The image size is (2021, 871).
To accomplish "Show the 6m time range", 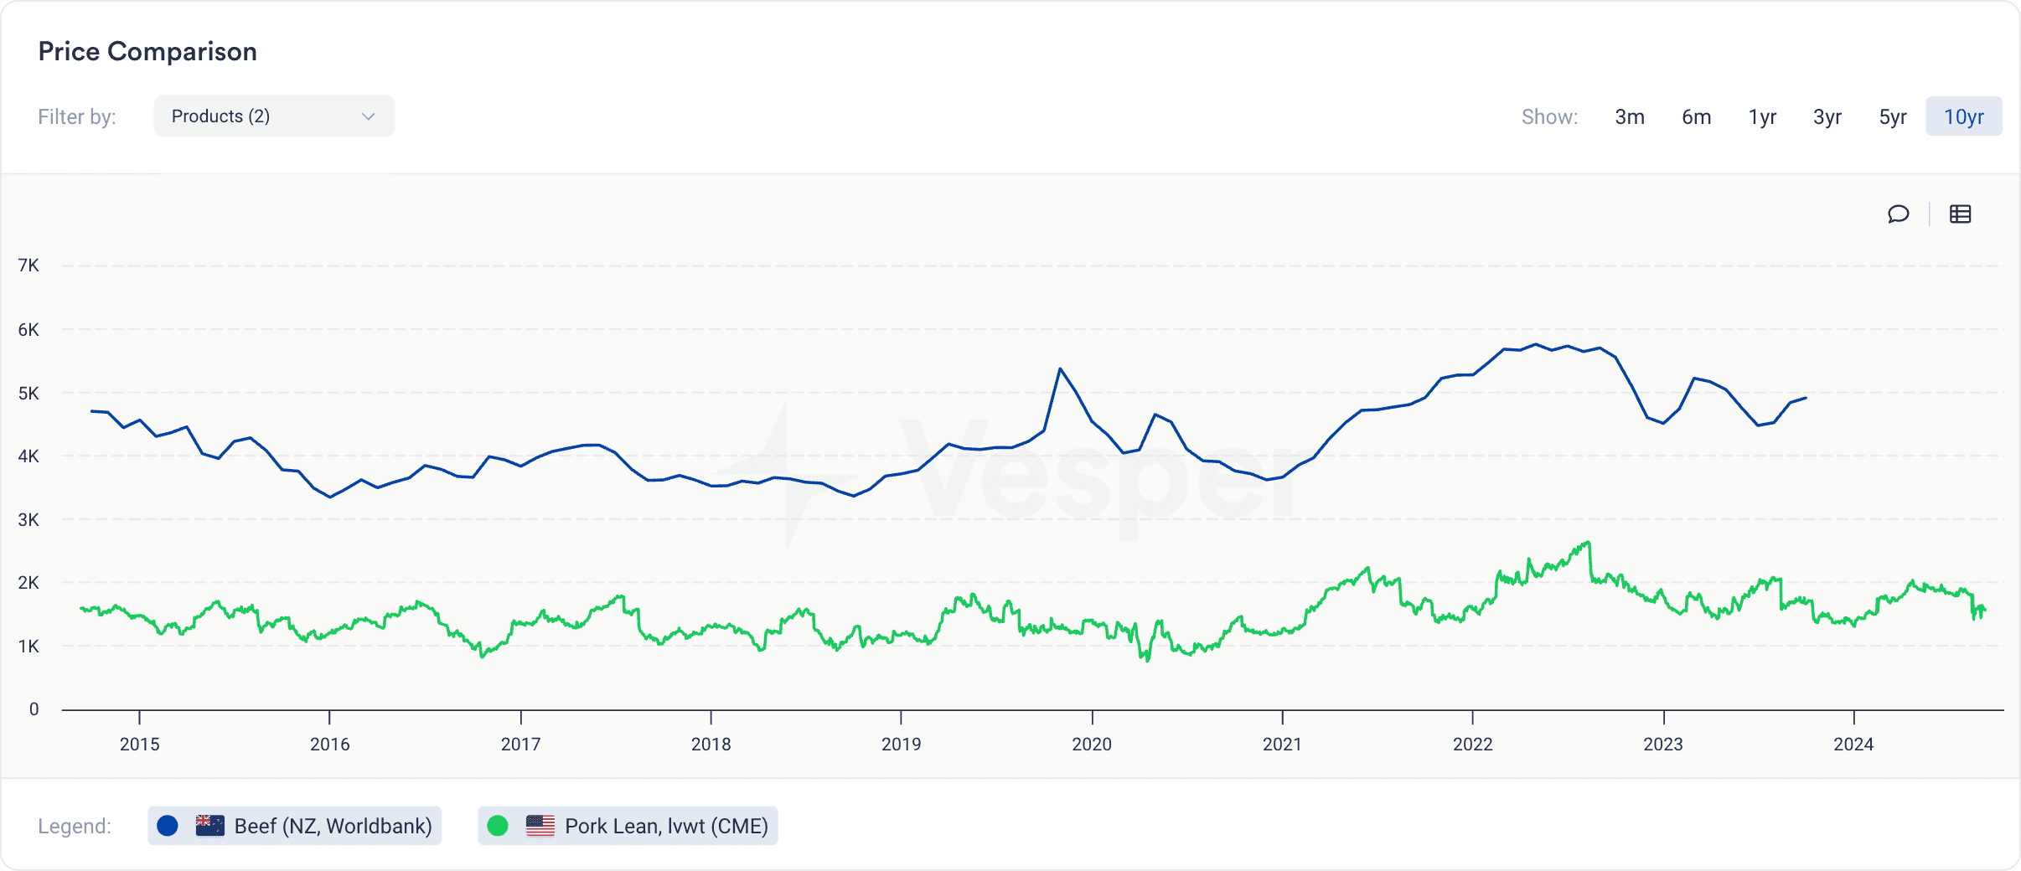I will (1696, 116).
